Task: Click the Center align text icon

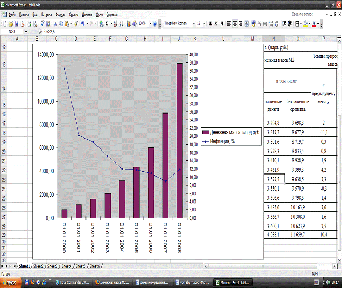Action: click(235, 23)
